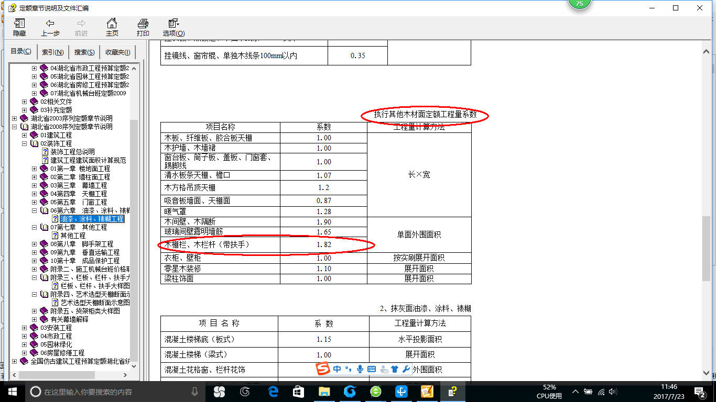This screenshot has height=402, width=716.
Task: Expand the 08第八章 脚手架工程 node
Action: (x=35, y=244)
